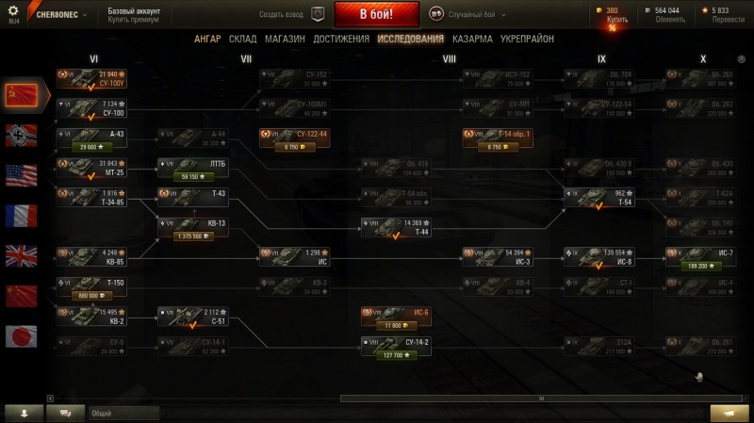Open the contacts list icon
The height and width of the screenshot is (423, 754).
tap(25, 414)
